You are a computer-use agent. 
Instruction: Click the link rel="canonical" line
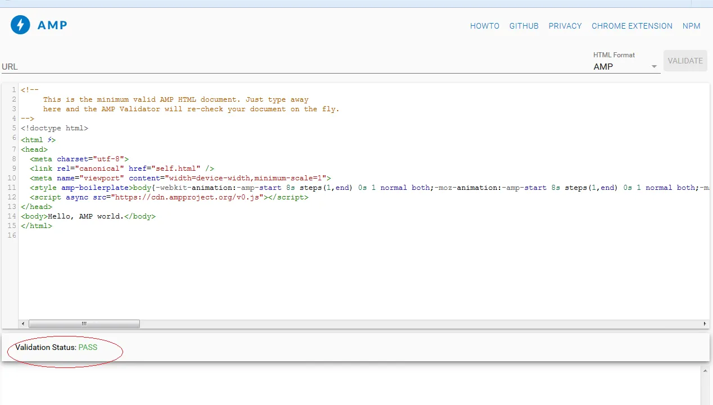click(122, 169)
